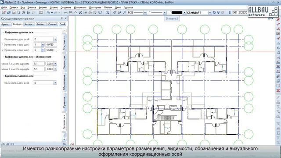
Task: Open the axis 2 binding dropdown (value 5)
Action: pyautogui.click(x=43, y=50)
